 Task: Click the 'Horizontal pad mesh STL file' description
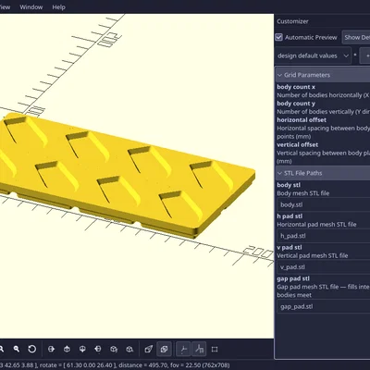coord(316,225)
